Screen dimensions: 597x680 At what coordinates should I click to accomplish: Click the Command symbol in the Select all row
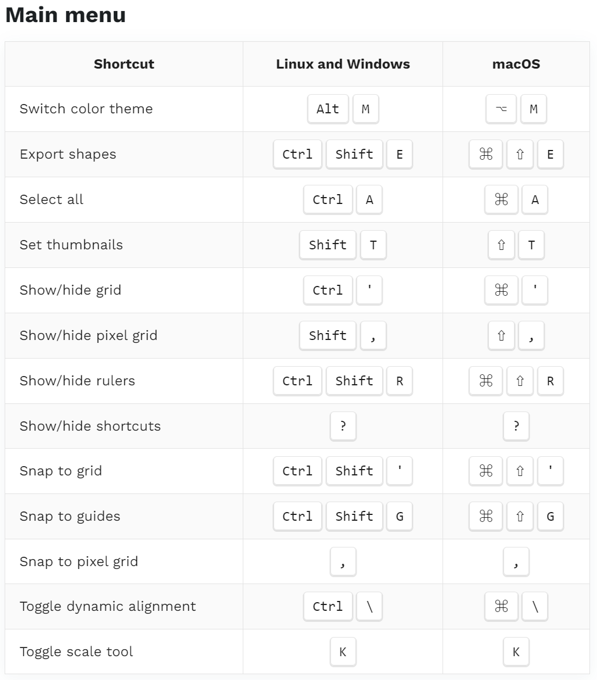(501, 200)
